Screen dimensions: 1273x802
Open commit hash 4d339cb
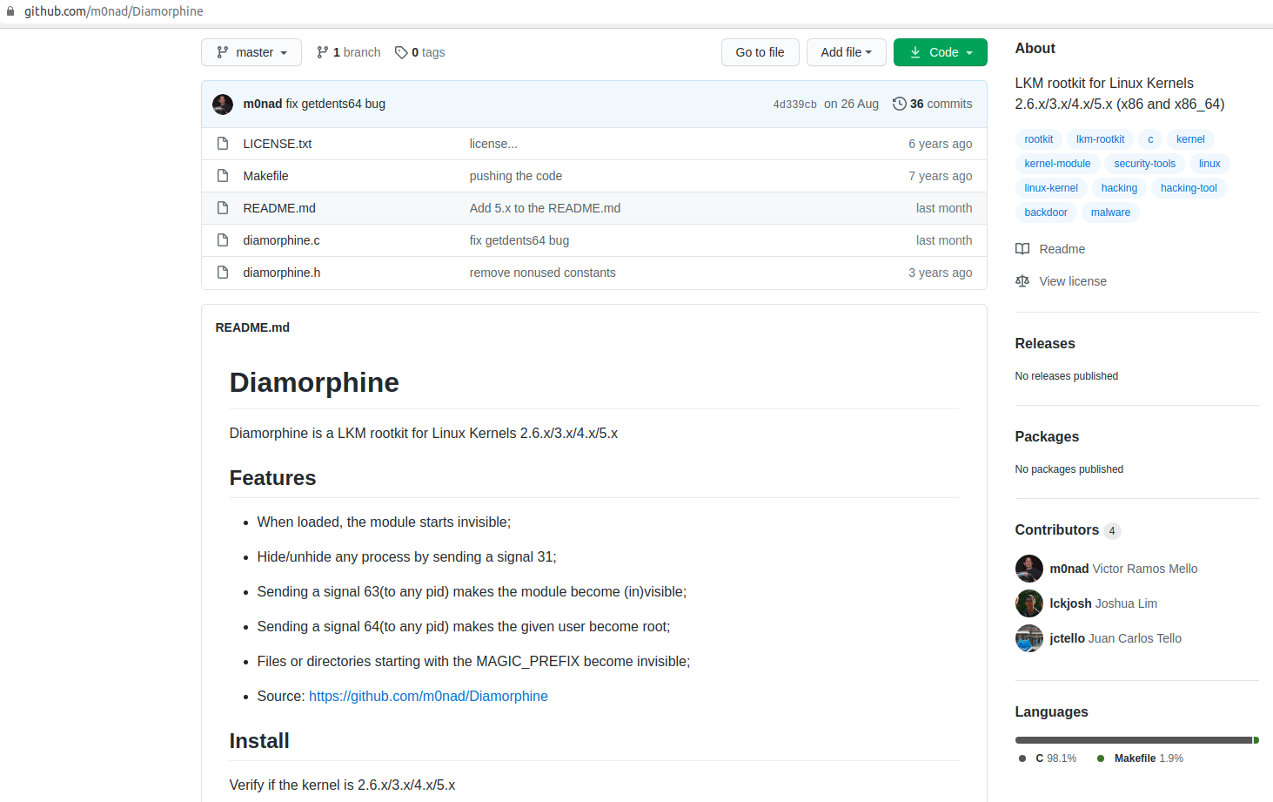[x=795, y=104]
